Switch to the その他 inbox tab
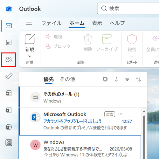The width and height of the screenshot is (159, 159). point(67,79)
